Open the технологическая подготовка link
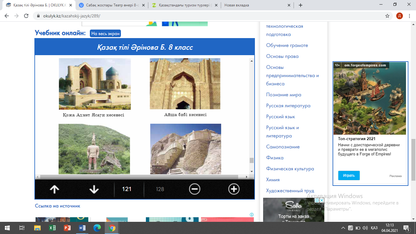Image resolution: width=416 pixels, height=234 pixels. click(x=284, y=30)
